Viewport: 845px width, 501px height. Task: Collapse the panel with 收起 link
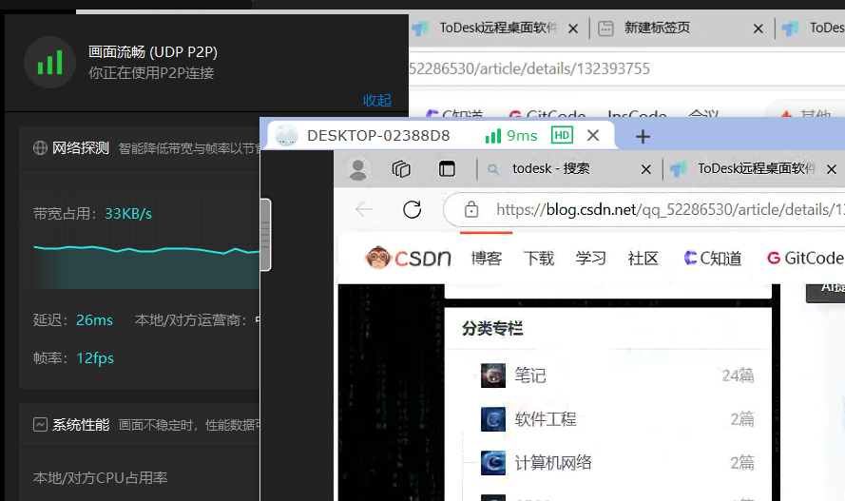pyautogui.click(x=376, y=100)
